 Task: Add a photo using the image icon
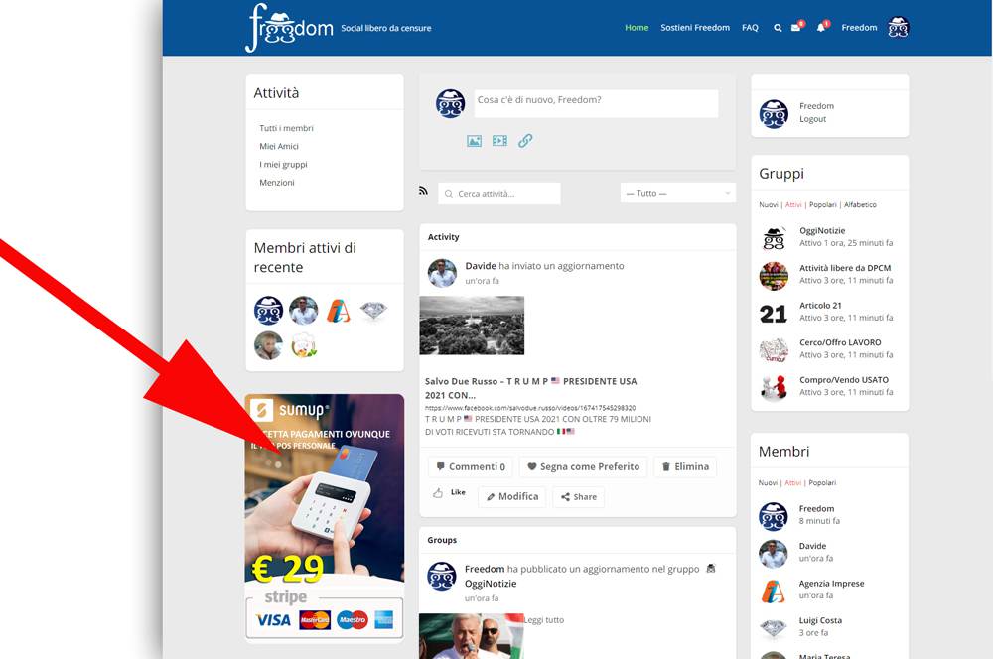475,141
